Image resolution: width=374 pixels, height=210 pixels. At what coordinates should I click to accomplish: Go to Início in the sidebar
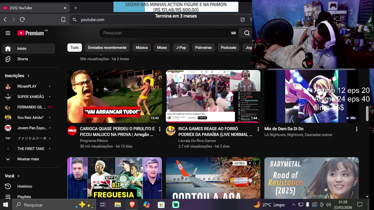28,48
